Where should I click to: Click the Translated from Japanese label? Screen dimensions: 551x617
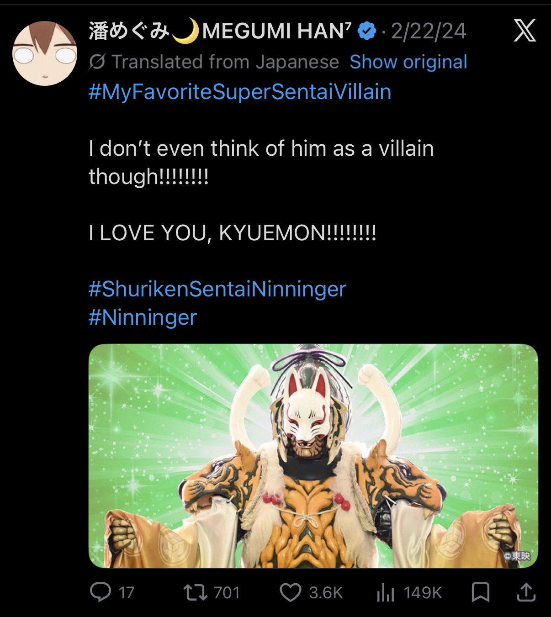point(225,62)
